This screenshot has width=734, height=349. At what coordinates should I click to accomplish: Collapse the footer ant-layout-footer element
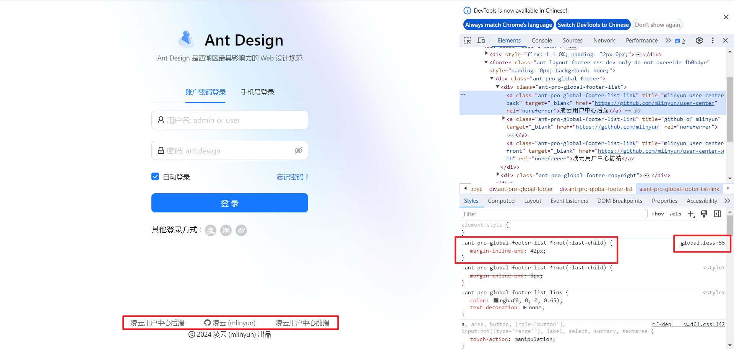[486, 62]
